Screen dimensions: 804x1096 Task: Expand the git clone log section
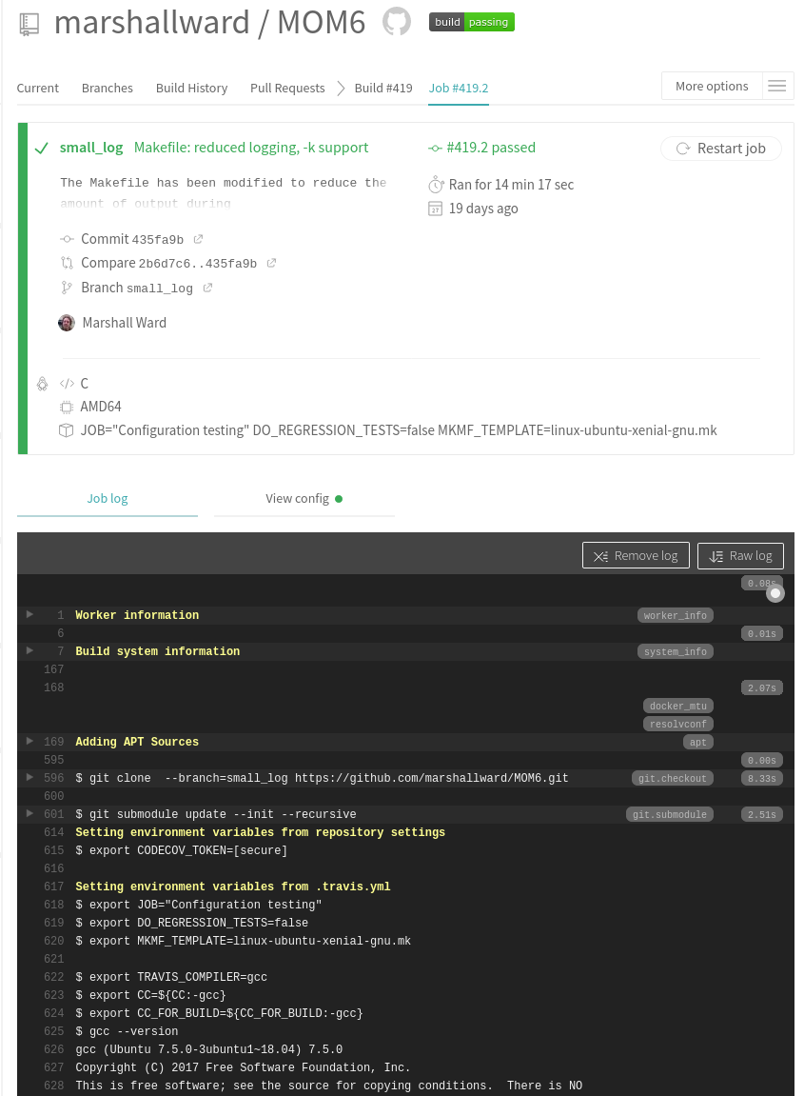coord(29,777)
